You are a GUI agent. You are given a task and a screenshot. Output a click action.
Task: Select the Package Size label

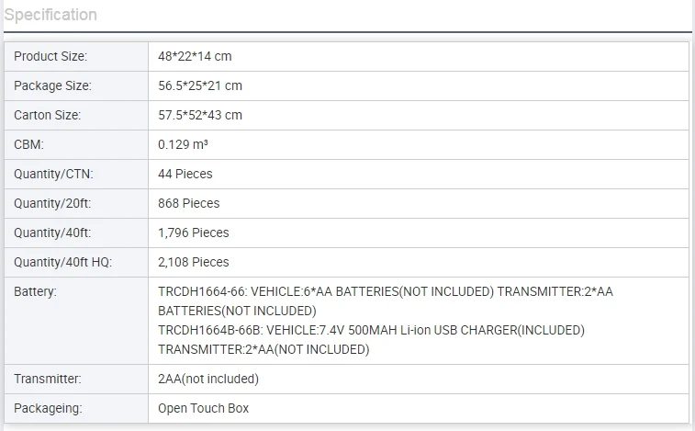coord(52,85)
